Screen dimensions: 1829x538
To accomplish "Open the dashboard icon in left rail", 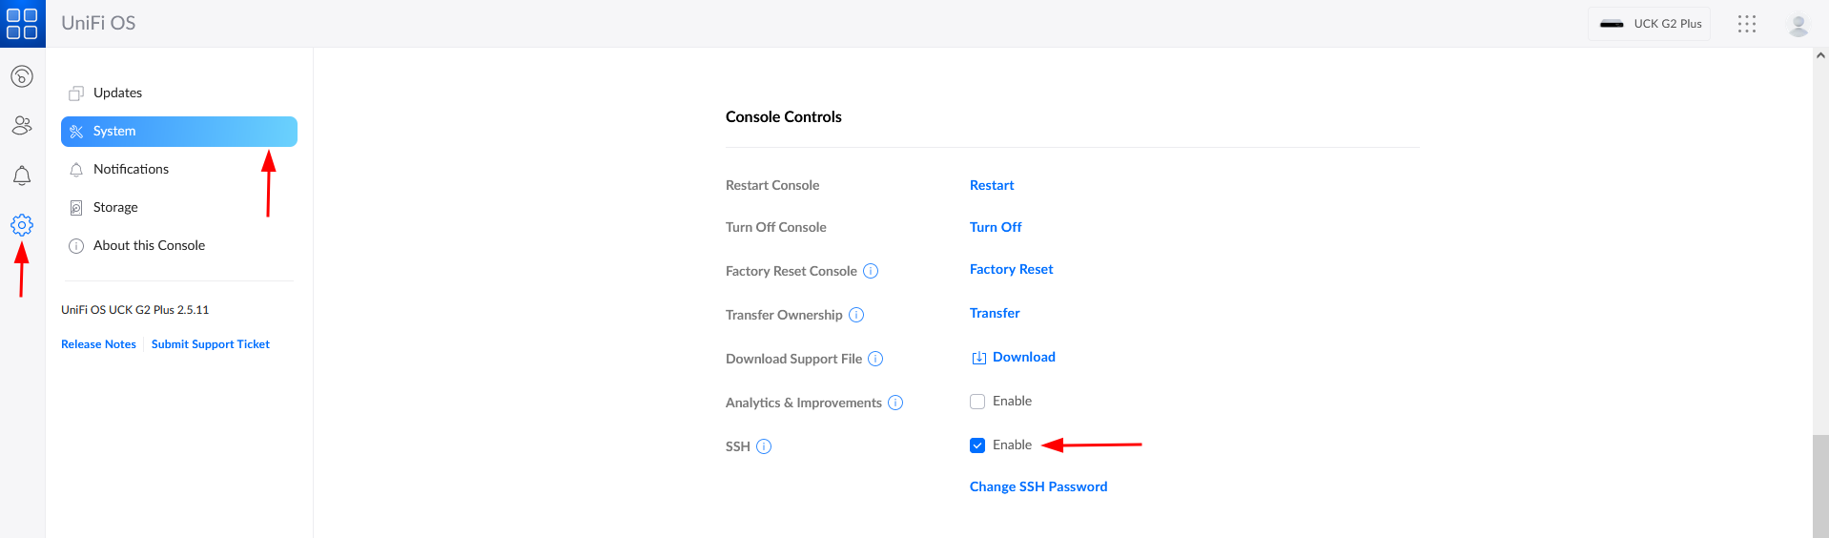I will click(22, 76).
